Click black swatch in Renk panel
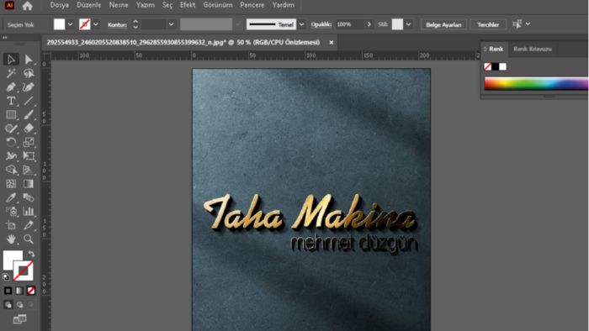This screenshot has width=589, height=331. tap(495, 66)
